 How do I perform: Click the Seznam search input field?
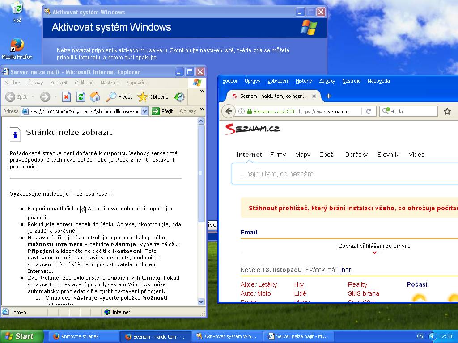click(345, 174)
